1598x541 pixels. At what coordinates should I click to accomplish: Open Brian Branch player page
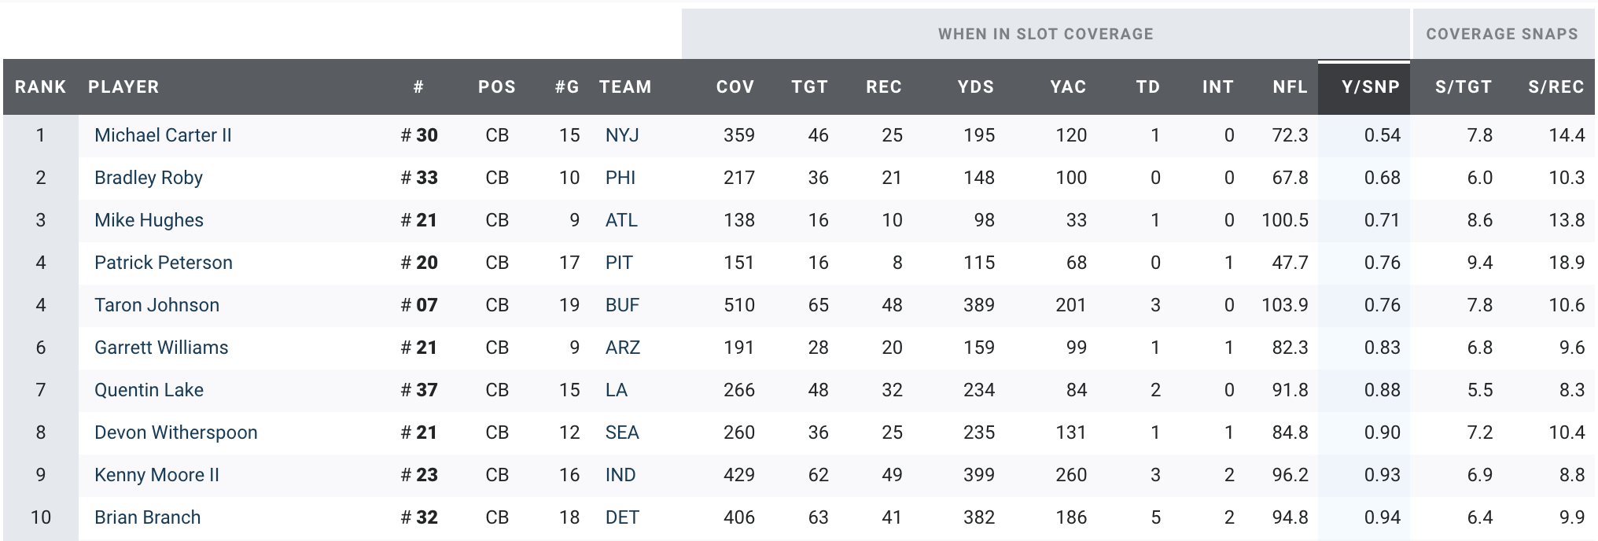[x=147, y=517]
